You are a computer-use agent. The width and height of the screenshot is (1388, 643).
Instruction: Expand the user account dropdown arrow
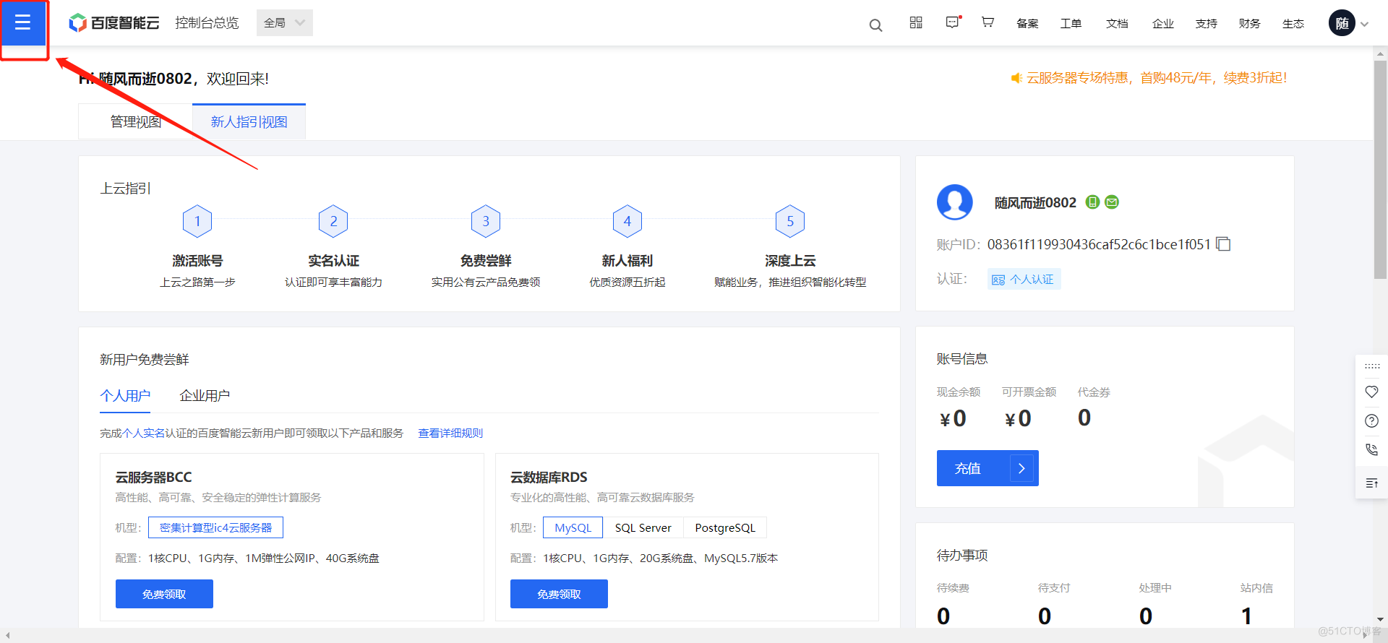coord(1365,24)
